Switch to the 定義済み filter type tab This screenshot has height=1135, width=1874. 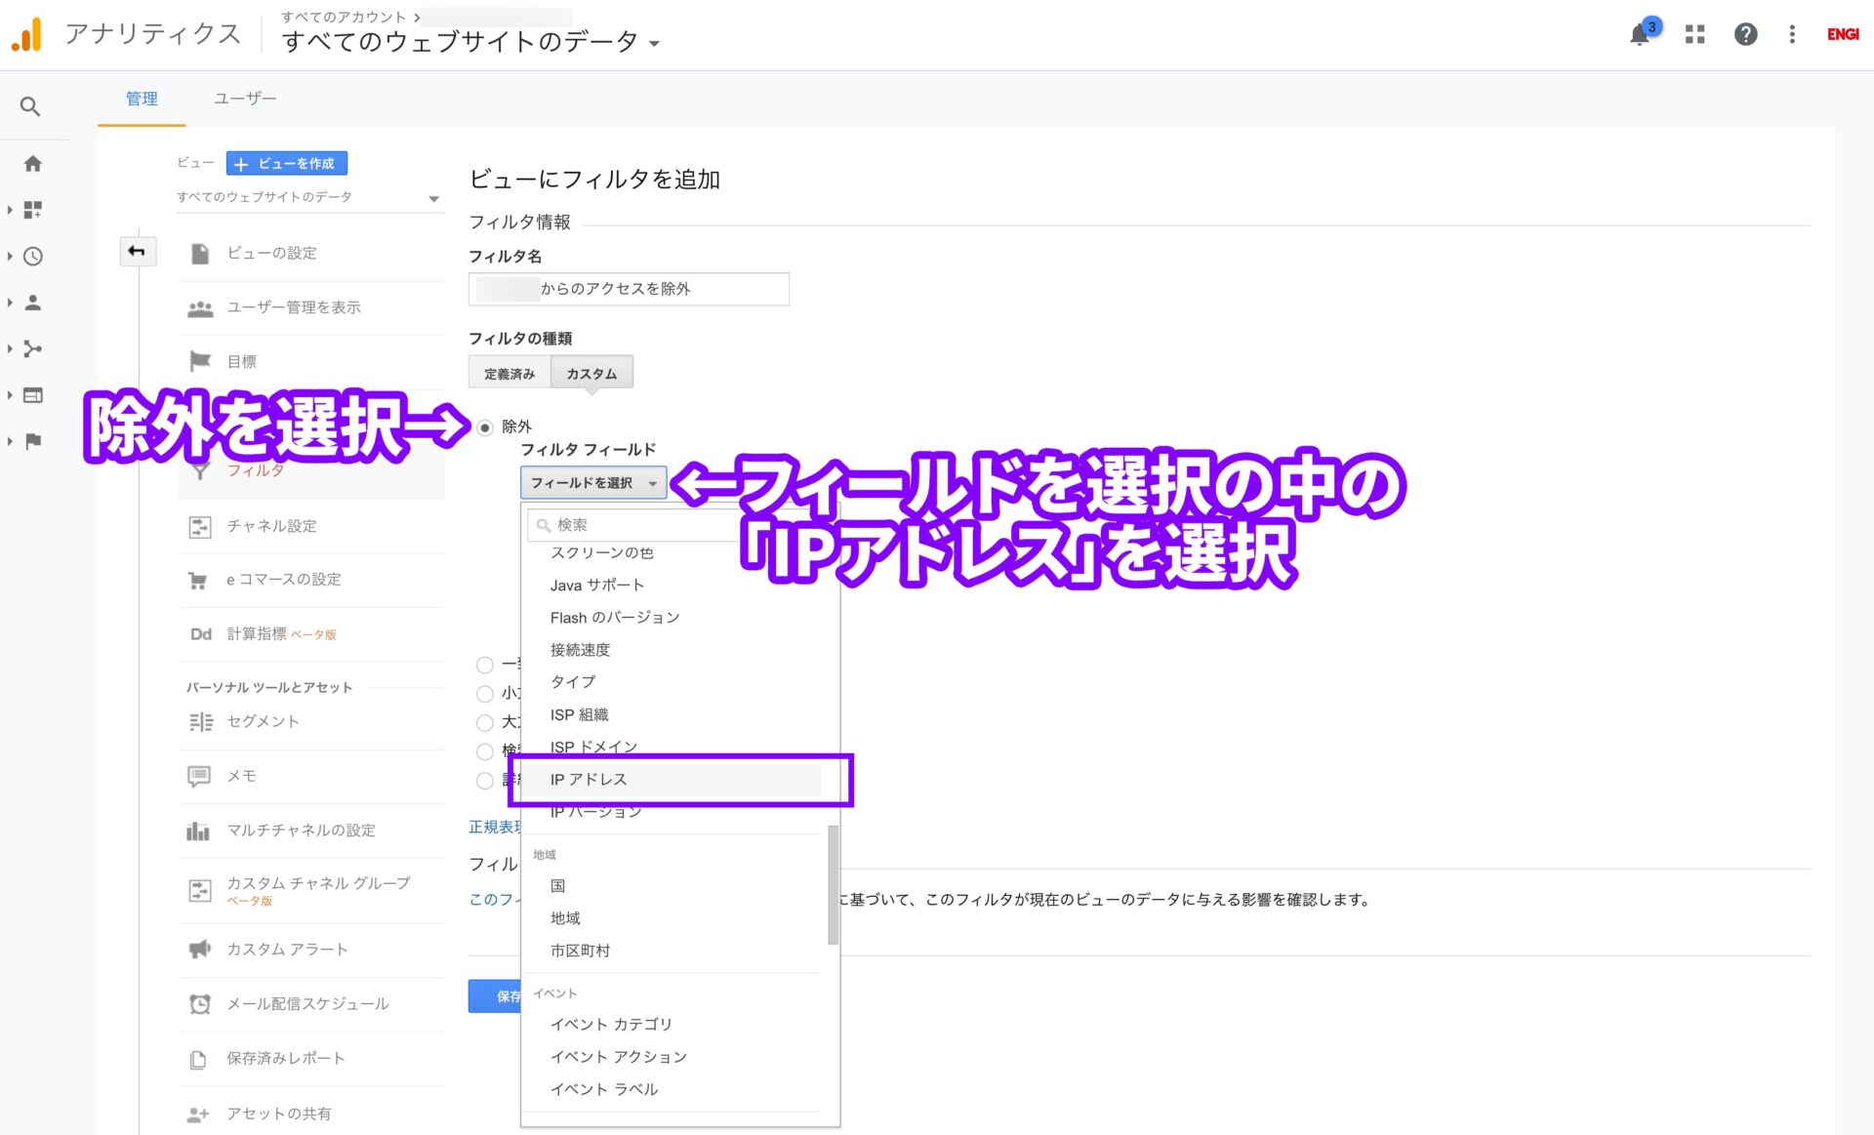[x=509, y=372]
